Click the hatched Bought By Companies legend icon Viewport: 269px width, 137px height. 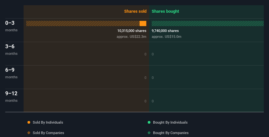(x=149, y=133)
